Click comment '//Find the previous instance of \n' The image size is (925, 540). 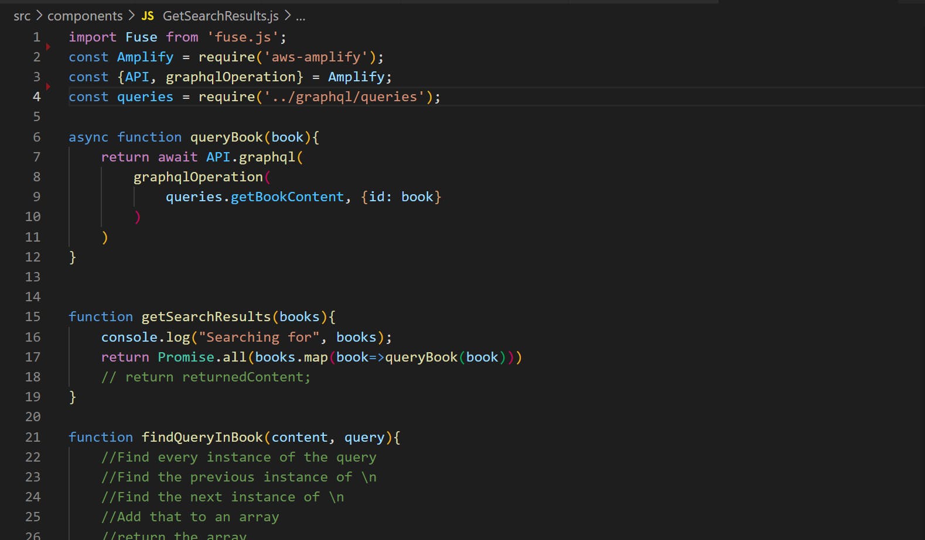pyautogui.click(x=238, y=477)
